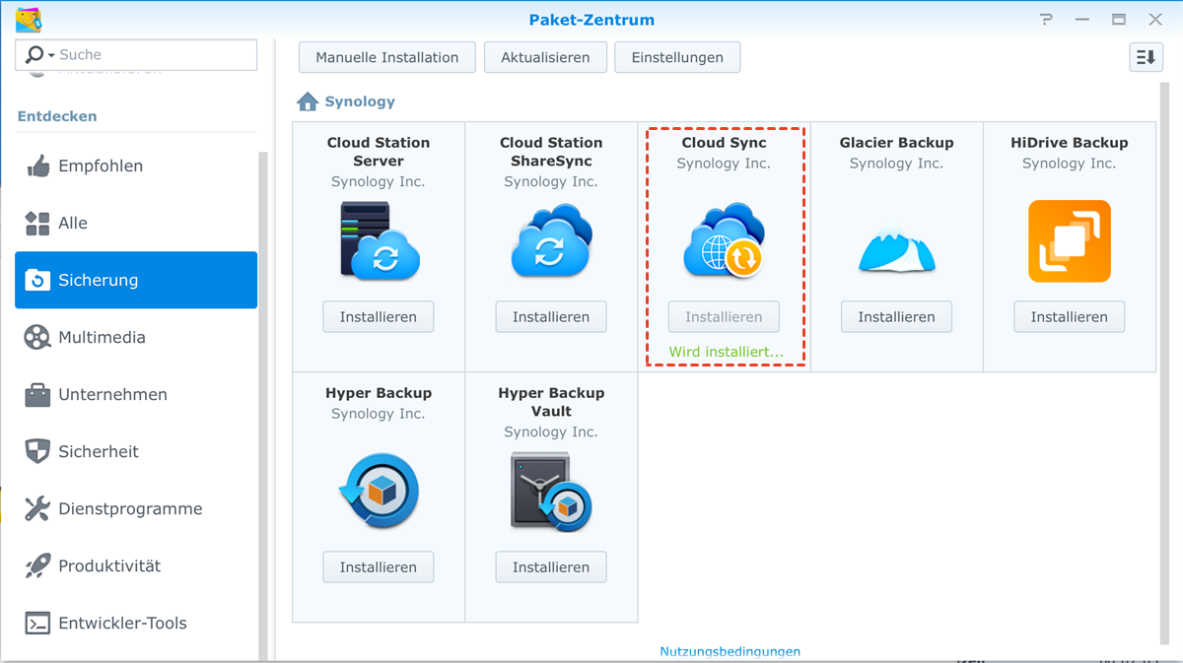Click the Paket-Zentrum app icon in title bar
Viewport: 1183px width, 663px height.
coord(29,20)
